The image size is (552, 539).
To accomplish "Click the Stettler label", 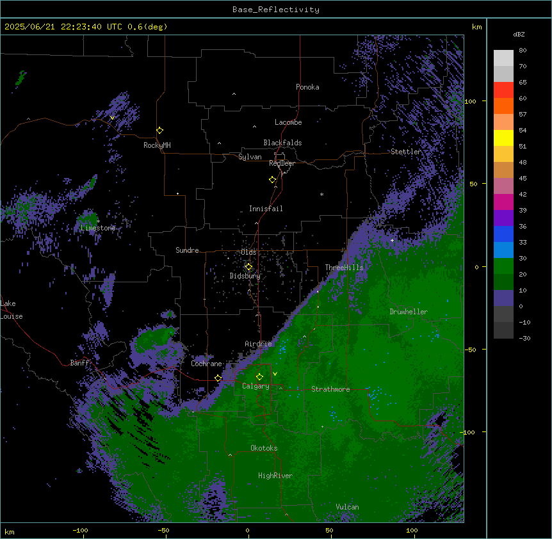I will pyautogui.click(x=406, y=152).
